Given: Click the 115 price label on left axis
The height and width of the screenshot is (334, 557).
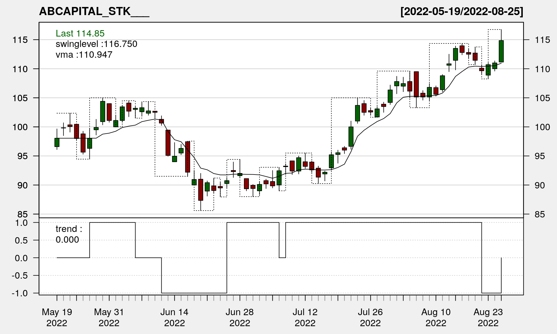Looking at the screenshot, I should 20,40.
